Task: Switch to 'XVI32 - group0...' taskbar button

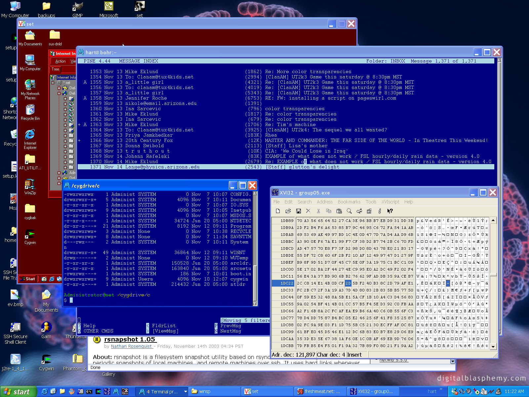Action: point(373,392)
